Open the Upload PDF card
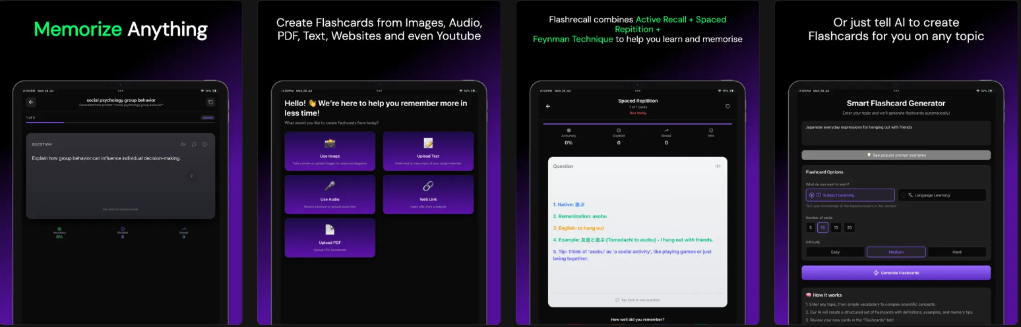 point(330,237)
